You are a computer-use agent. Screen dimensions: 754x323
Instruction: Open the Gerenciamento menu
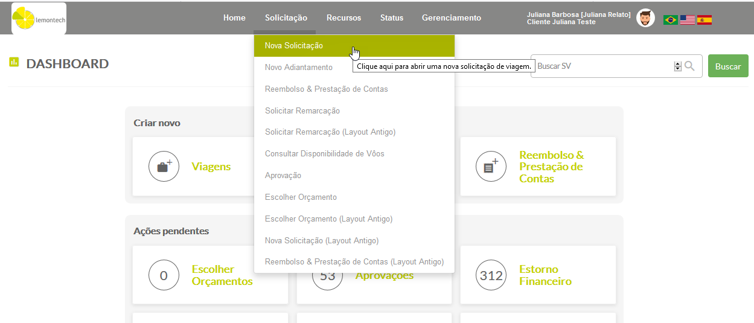tap(452, 18)
